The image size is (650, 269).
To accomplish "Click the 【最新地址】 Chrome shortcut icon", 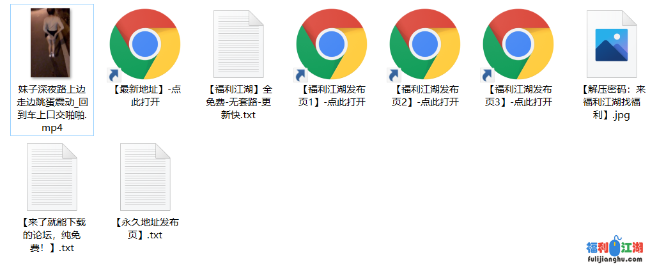I will pyautogui.click(x=145, y=44).
